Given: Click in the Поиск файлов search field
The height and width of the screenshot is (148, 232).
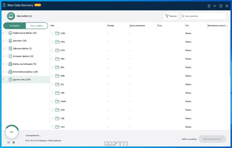Looking at the screenshot, I should pyautogui.click(x=204, y=16).
